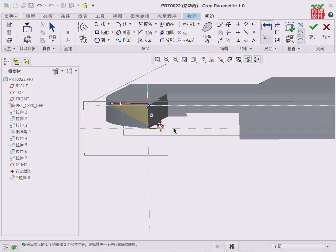Switch to the Analysis (分析) tab
This screenshot has width=336, height=252.
click(48, 16)
